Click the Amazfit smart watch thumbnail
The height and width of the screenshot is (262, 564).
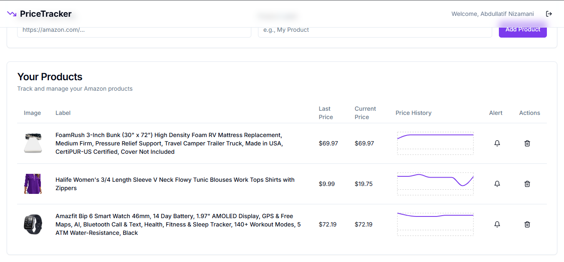click(x=33, y=224)
